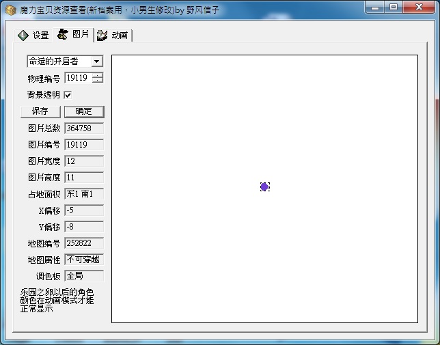Image resolution: width=440 pixels, height=345 pixels.
Task: Select the 图片 (Image) tab
Action: click(x=73, y=34)
